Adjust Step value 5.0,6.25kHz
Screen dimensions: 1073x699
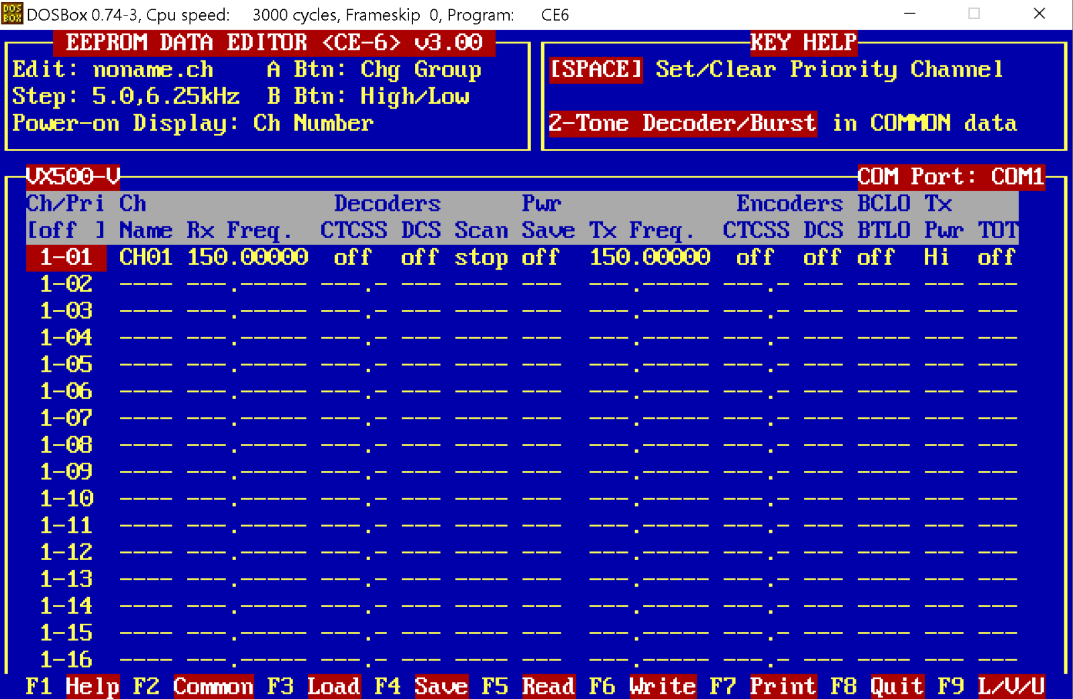click(x=164, y=96)
